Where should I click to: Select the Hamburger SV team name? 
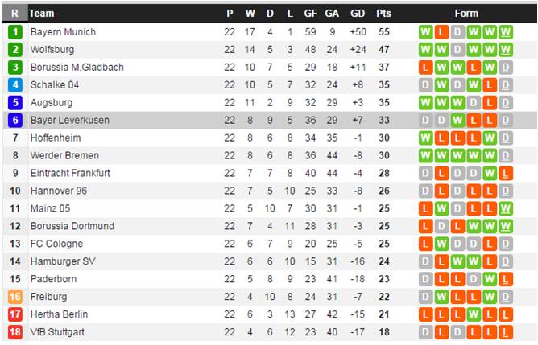tap(63, 261)
